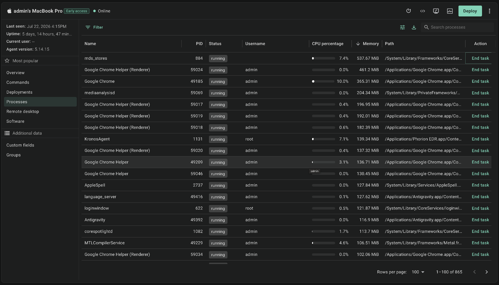This screenshot has width=499, height=285.
Task: End task for mds_stores
Action: point(480,58)
